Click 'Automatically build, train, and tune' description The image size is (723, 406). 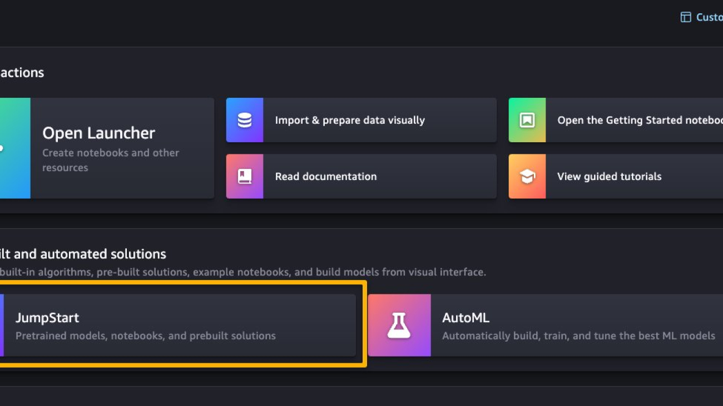tap(578, 335)
